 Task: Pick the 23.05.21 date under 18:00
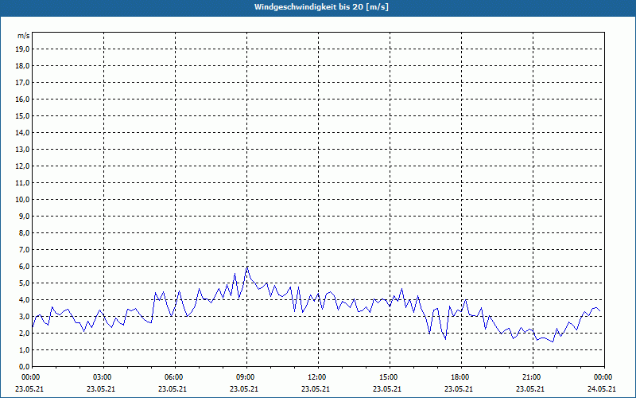(x=459, y=388)
